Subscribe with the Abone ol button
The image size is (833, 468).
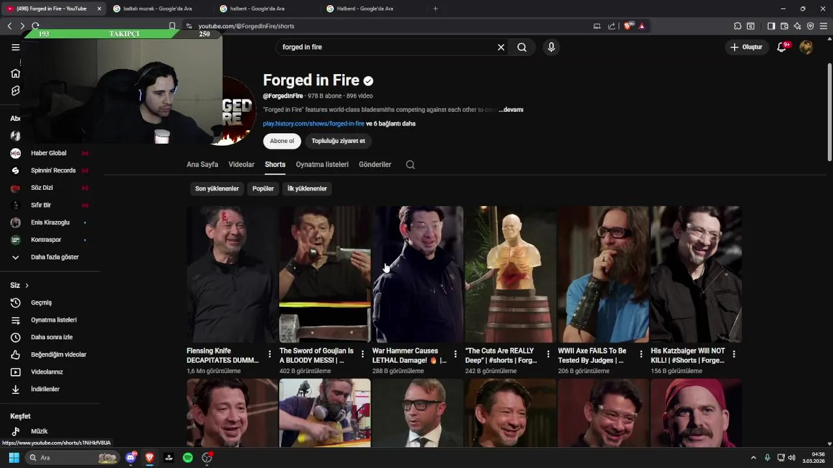coord(282,141)
